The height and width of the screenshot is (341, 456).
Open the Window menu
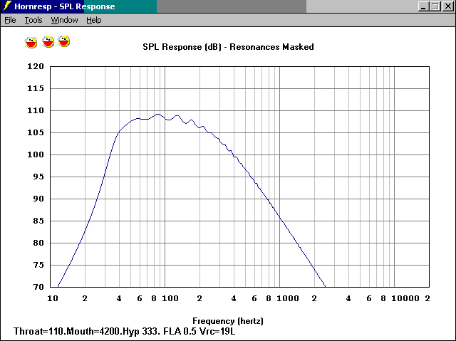point(64,20)
